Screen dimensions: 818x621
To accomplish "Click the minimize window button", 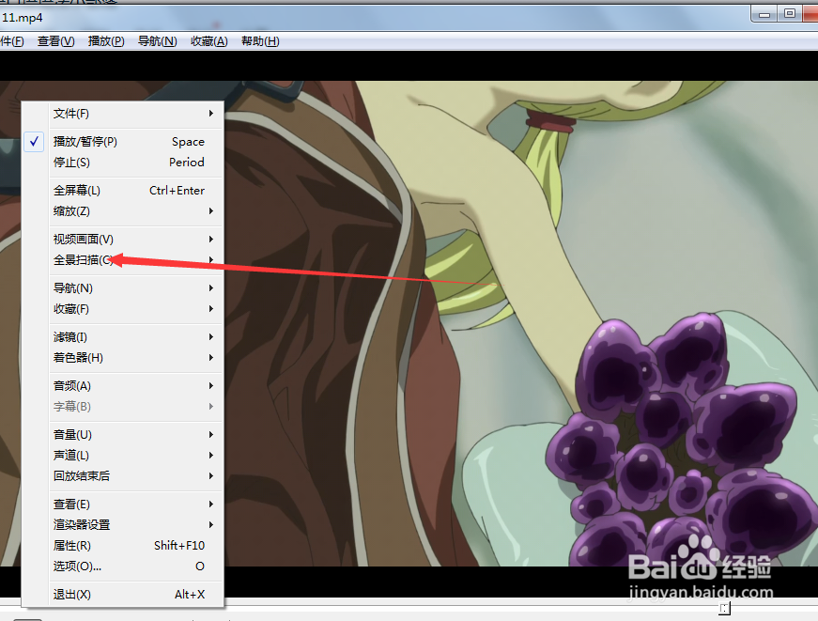I will click(764, 14).
